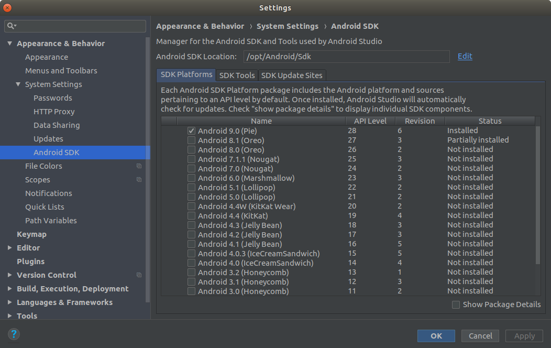Collapse the Appearance & Behavior tree arrow
Viewport: 551px width, 348px height.
coord(10,43)
